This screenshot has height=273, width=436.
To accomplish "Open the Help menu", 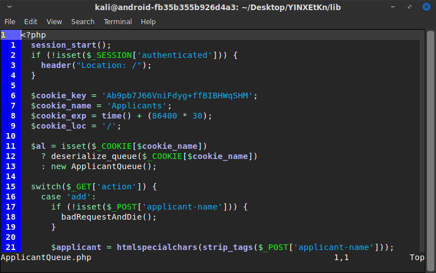I will tap(148, 21).
